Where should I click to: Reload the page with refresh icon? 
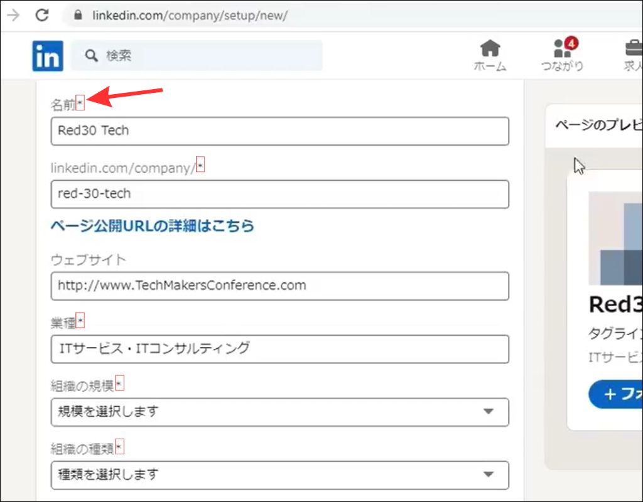click(x=42, y=16)
